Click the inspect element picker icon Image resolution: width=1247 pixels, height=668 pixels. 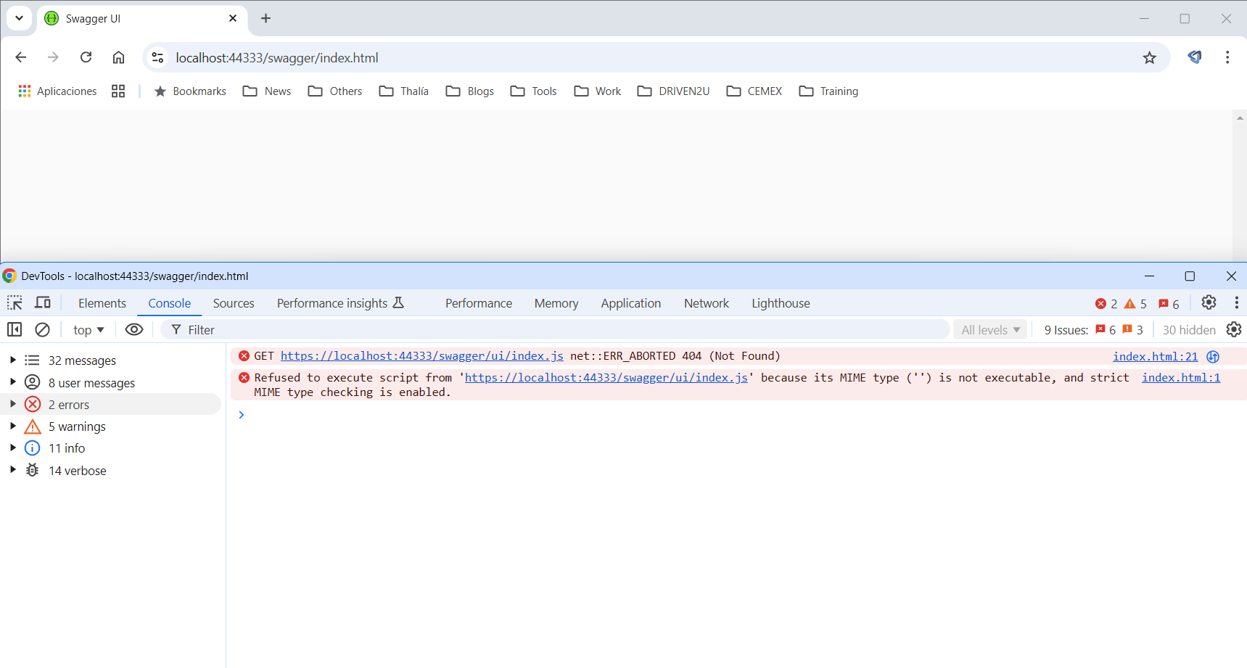point(15,303)
